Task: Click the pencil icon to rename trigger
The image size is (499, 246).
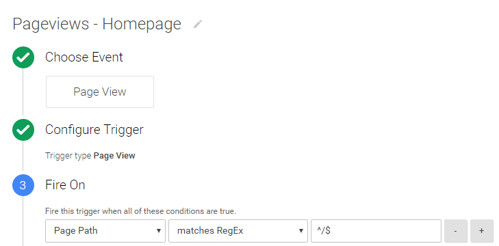Action: click(x=198, y=24)
